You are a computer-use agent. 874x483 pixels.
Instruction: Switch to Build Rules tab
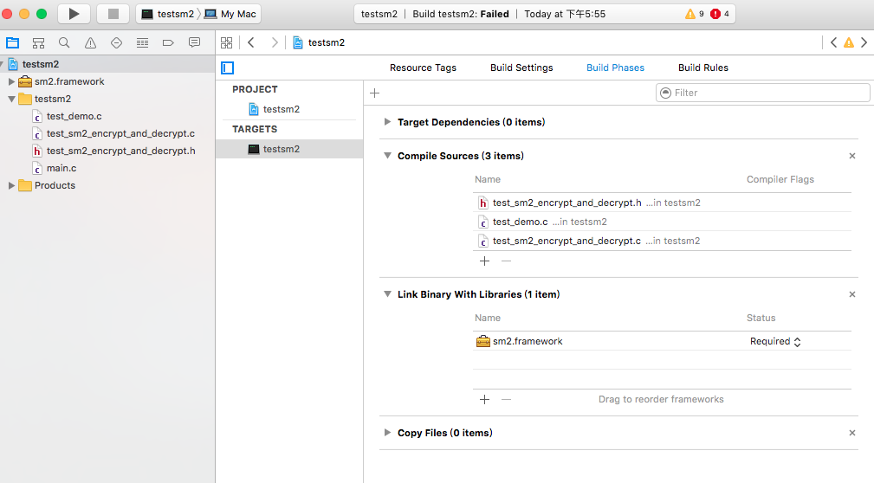click(x=702, y=68)
